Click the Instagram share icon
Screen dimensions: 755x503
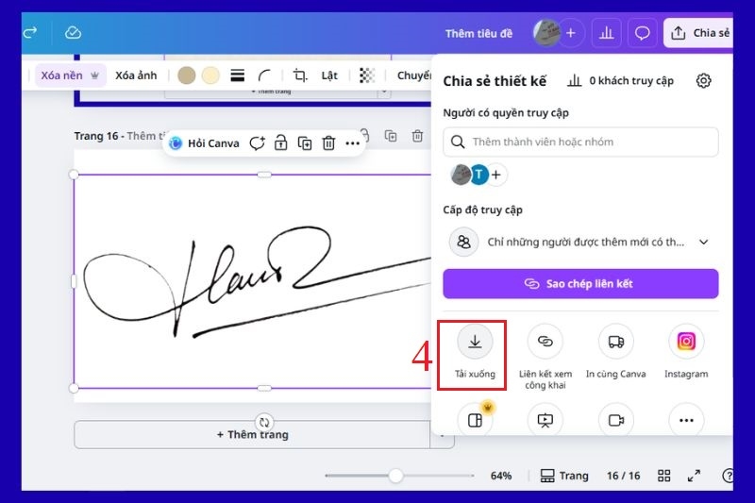tap(686, 342)
